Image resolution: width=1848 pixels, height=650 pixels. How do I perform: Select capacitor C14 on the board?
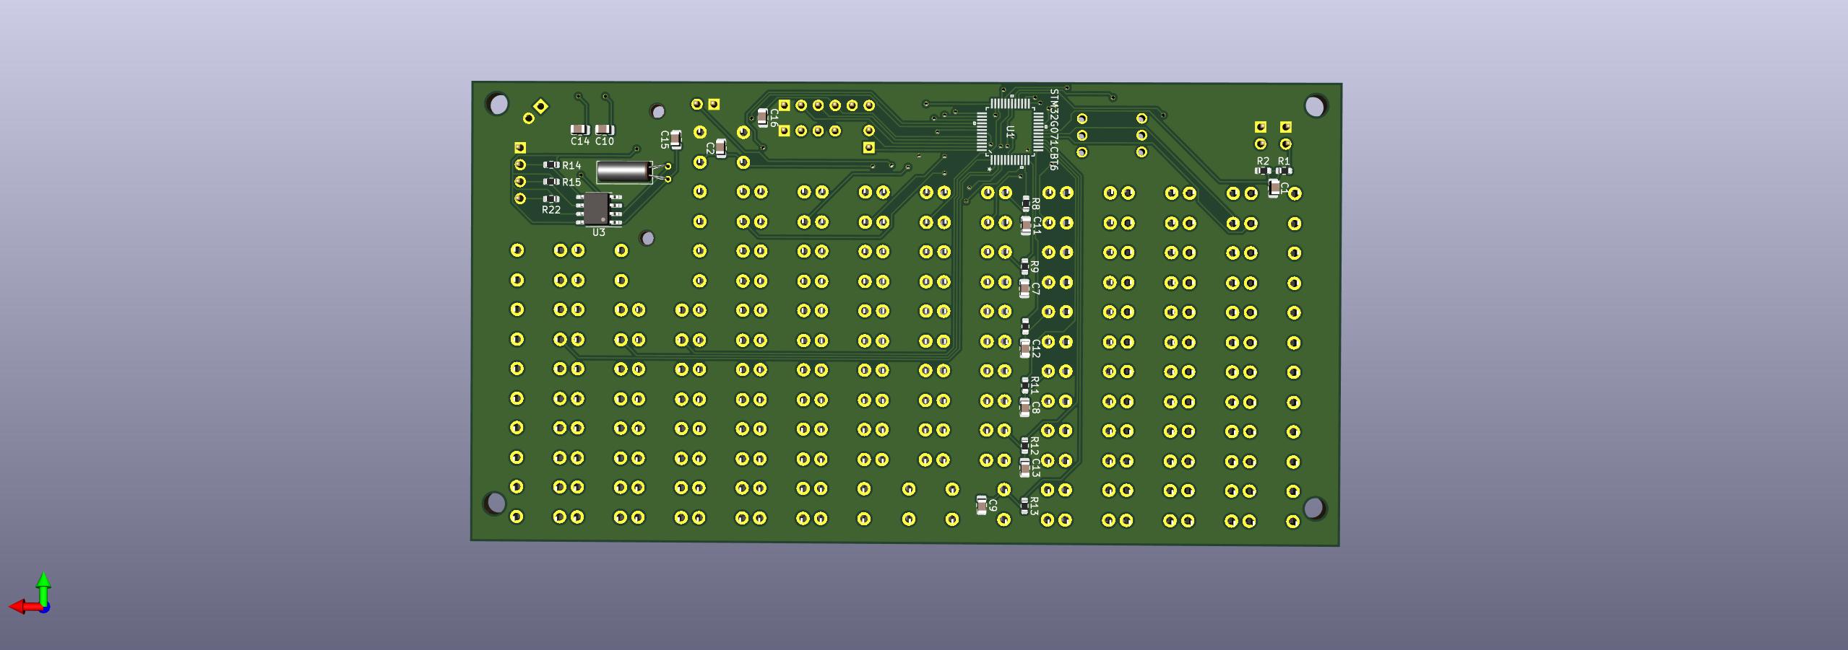click(579, 130)
